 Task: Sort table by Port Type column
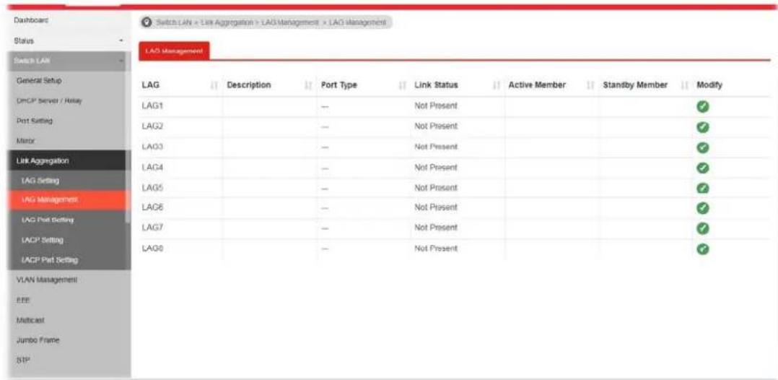click(x=403, y=85)
